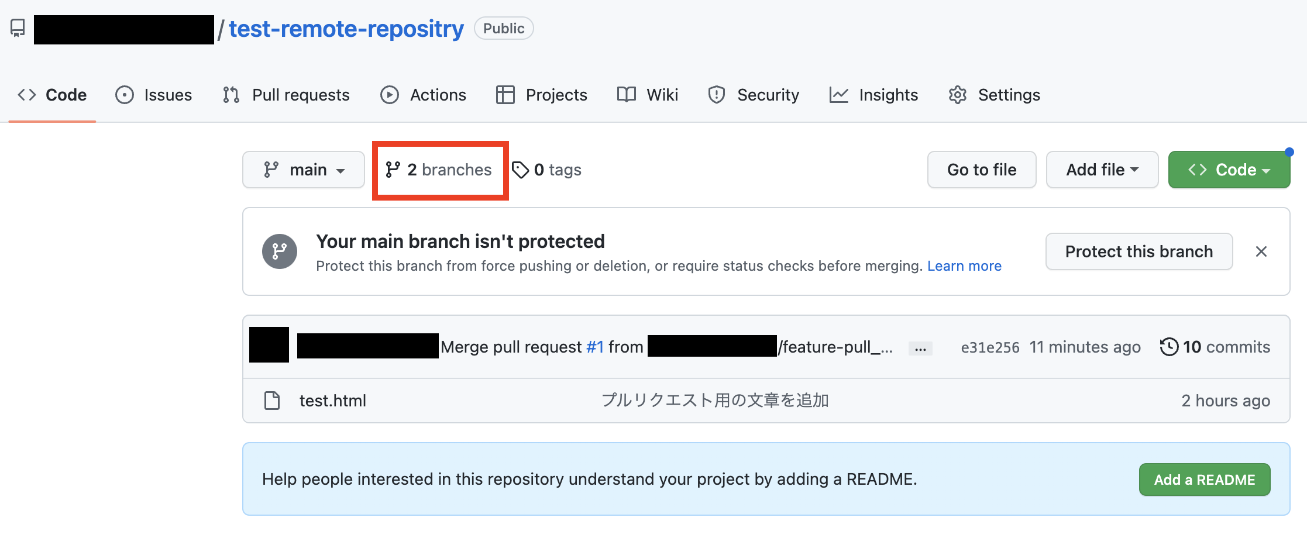Viewport: 1307px width, 552px height.
Task: Open commit hash e31e256
Action: coord(990,347)
